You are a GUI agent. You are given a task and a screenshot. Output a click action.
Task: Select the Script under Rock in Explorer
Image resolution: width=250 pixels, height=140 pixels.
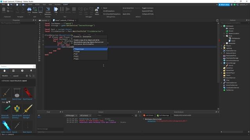pyautogui.click(x=233, y=41)
